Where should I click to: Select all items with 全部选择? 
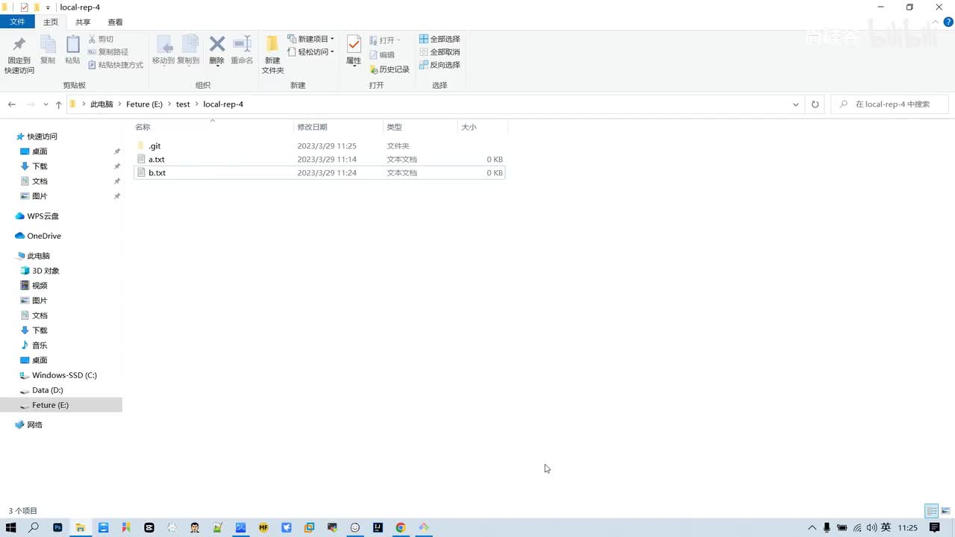click(439, 39)
